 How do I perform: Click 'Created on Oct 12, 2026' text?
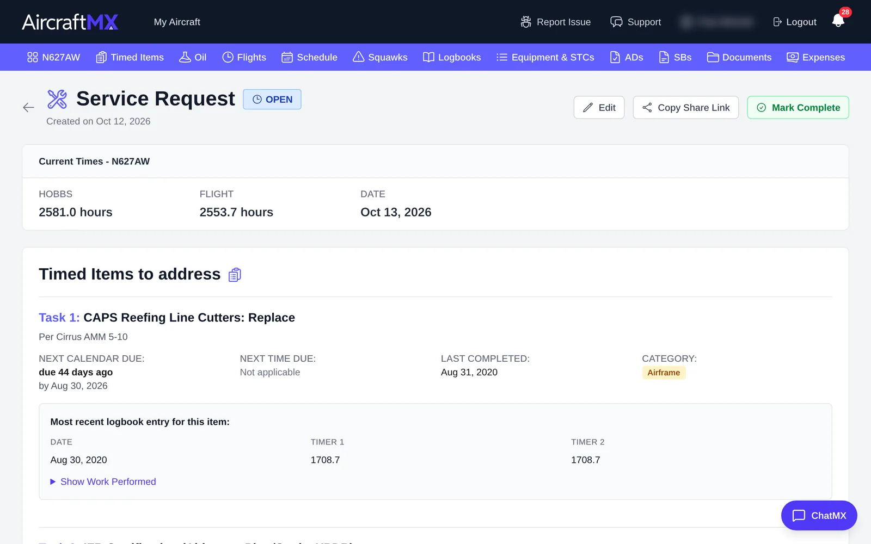(99, 121)
